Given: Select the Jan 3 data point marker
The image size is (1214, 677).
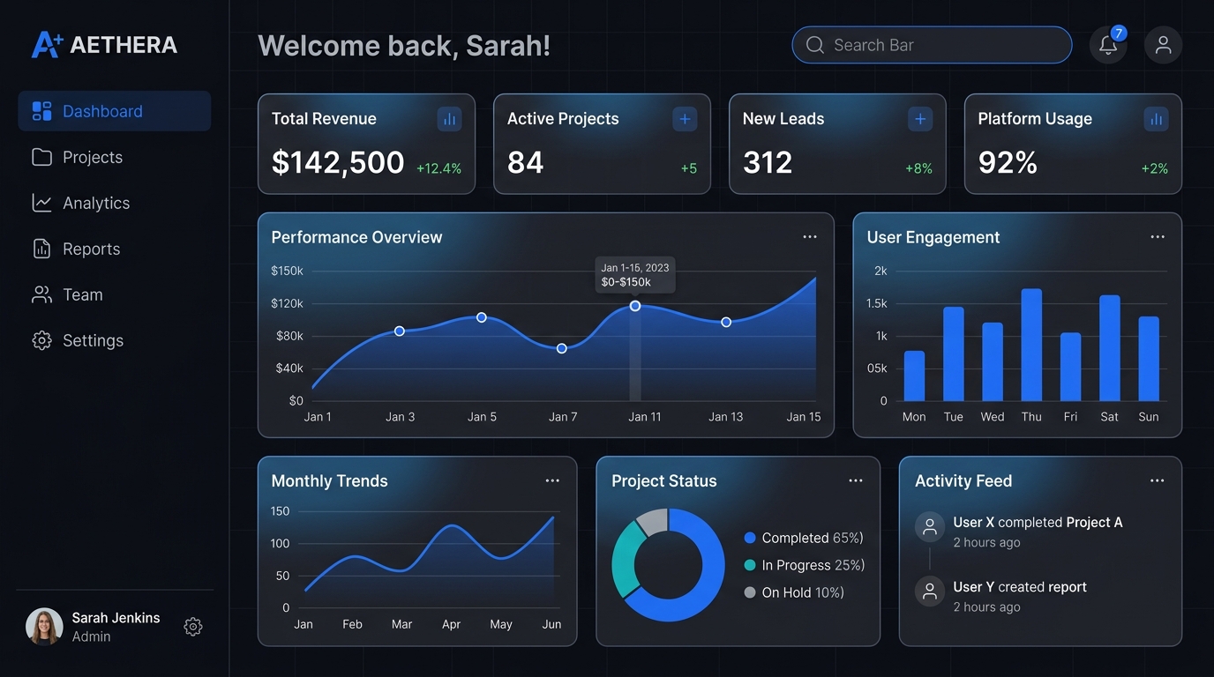Looking at the screenshot, I should 400,331.
